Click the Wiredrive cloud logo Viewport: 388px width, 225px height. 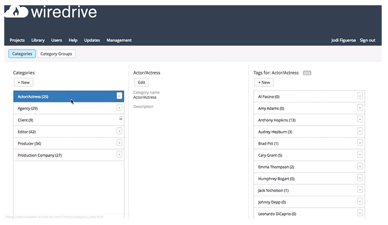[x=16, y=12]
